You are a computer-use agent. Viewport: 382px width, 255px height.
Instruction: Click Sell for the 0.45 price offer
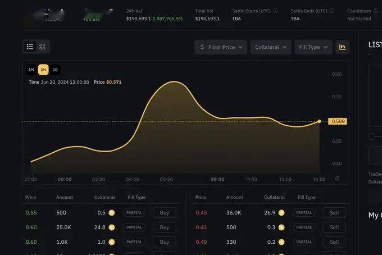(x=334, y=213)
